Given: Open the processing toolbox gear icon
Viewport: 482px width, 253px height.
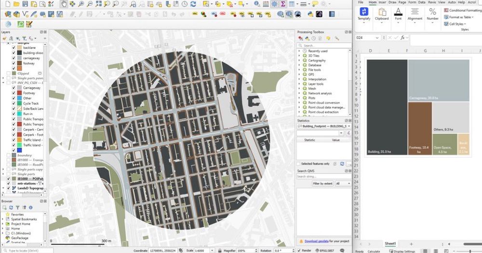Looking at the screenshot, I should click(x=274, y=4).
